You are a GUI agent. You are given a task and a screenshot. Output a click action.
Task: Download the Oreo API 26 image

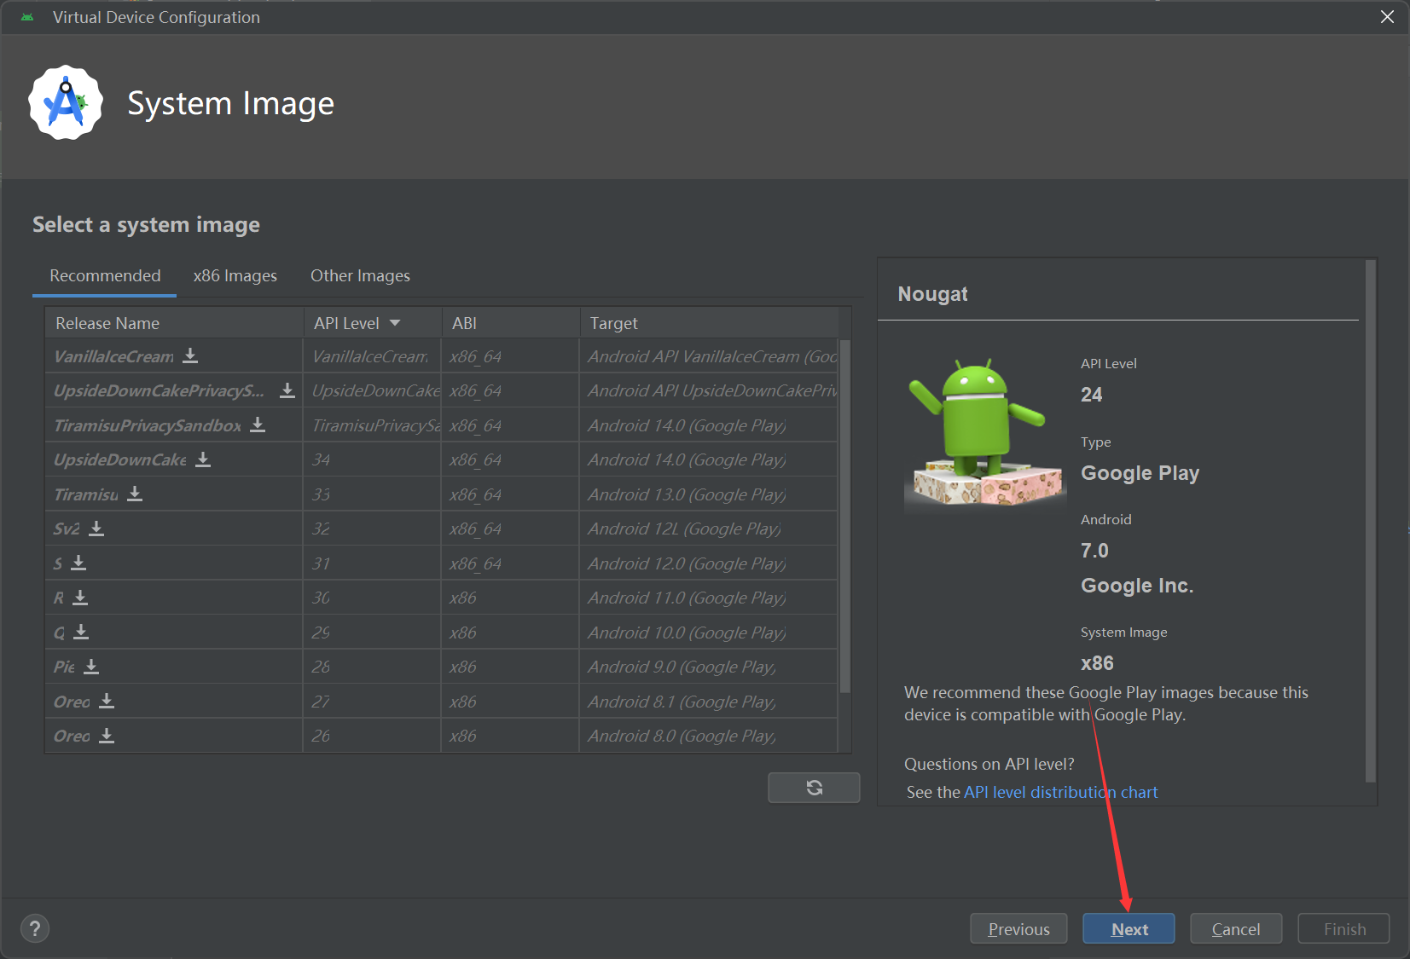107,736
